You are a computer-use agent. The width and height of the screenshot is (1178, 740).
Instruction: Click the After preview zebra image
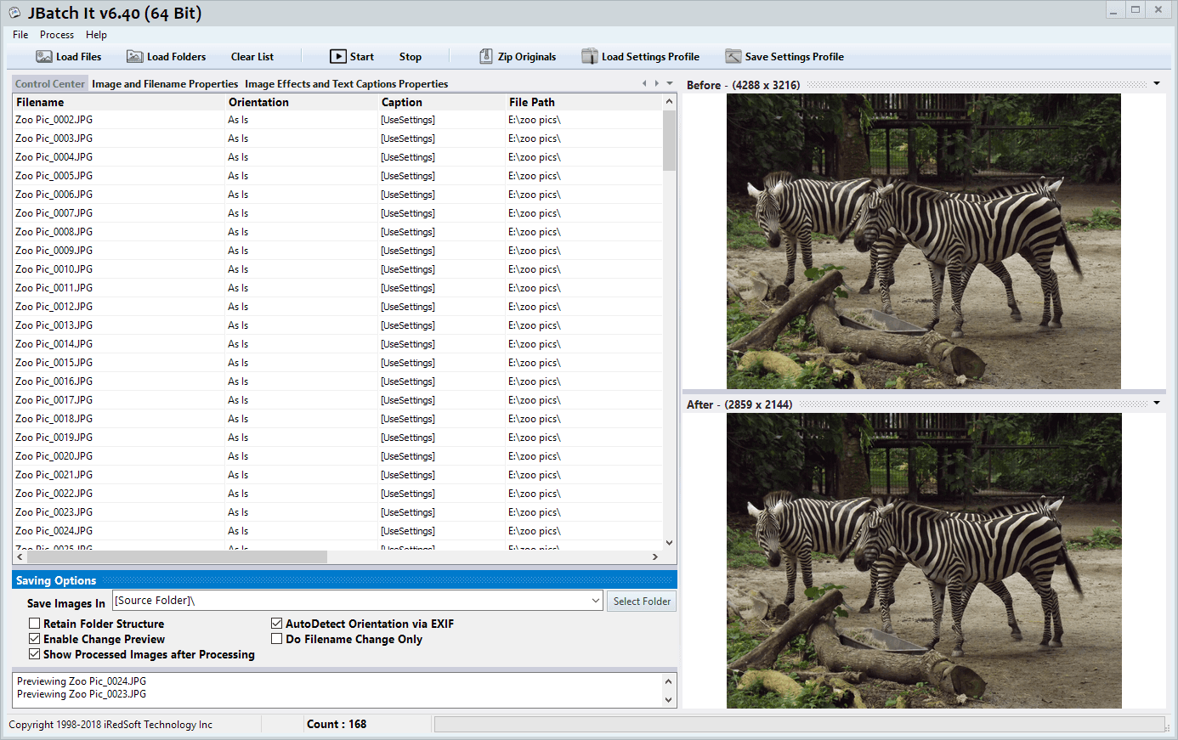[924, 561]
